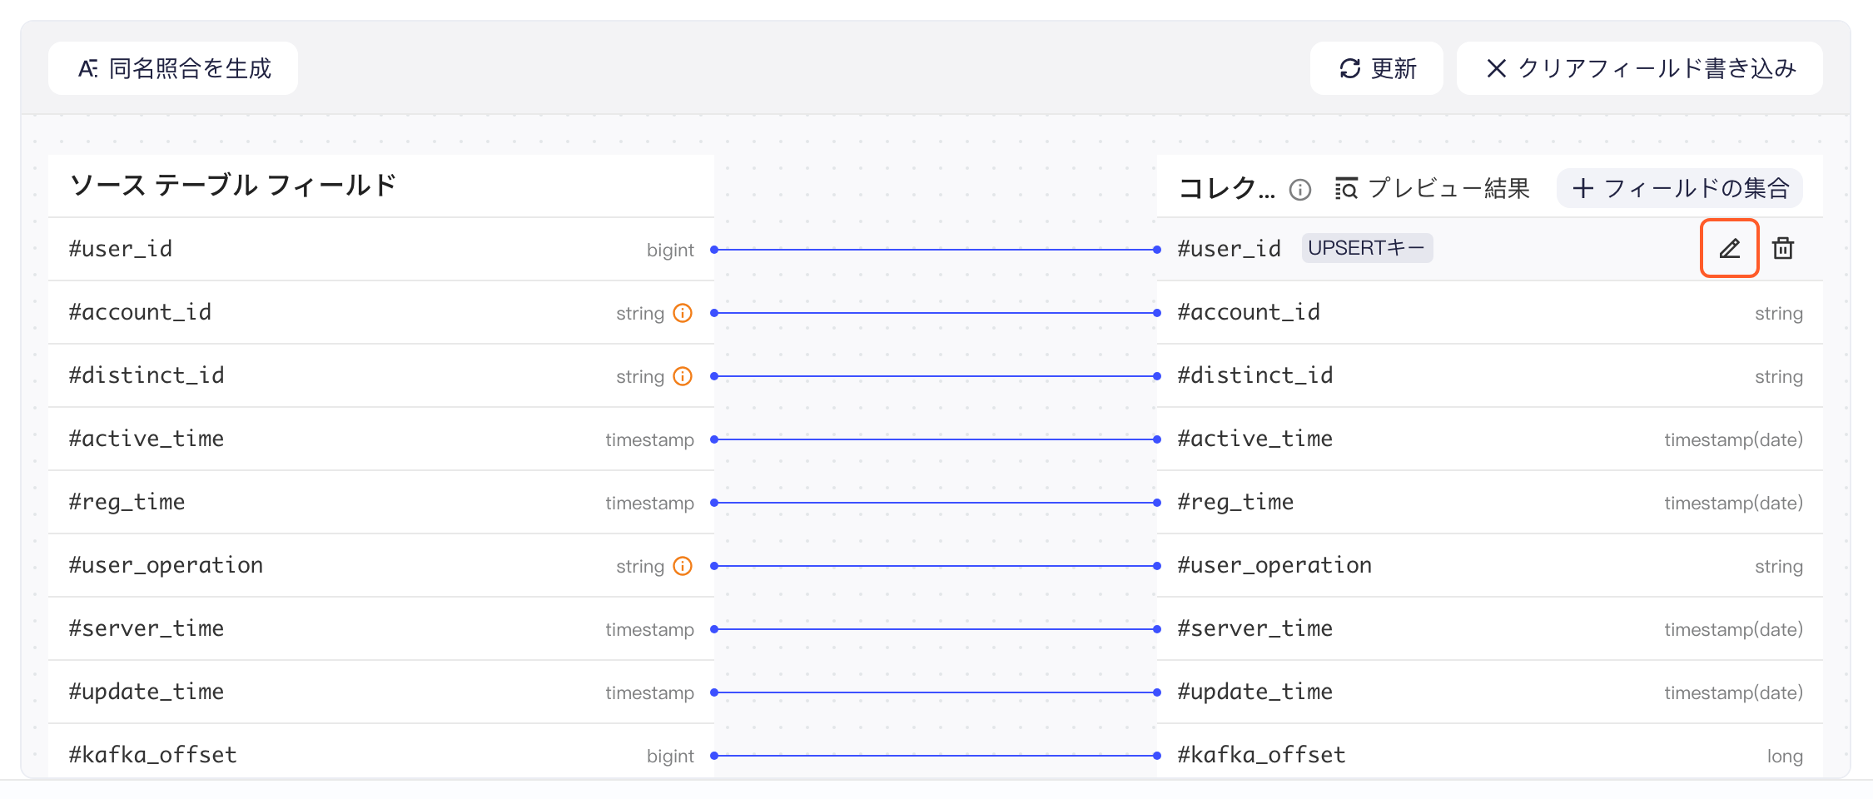1873x799 pixels.
Task: Click target connector dot of #kafka_offset
Action: (x=1157, y=756)
